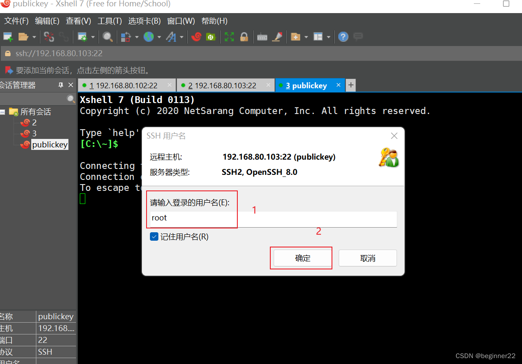Click the Disconnect toolbar icon

tap(49, 37)
